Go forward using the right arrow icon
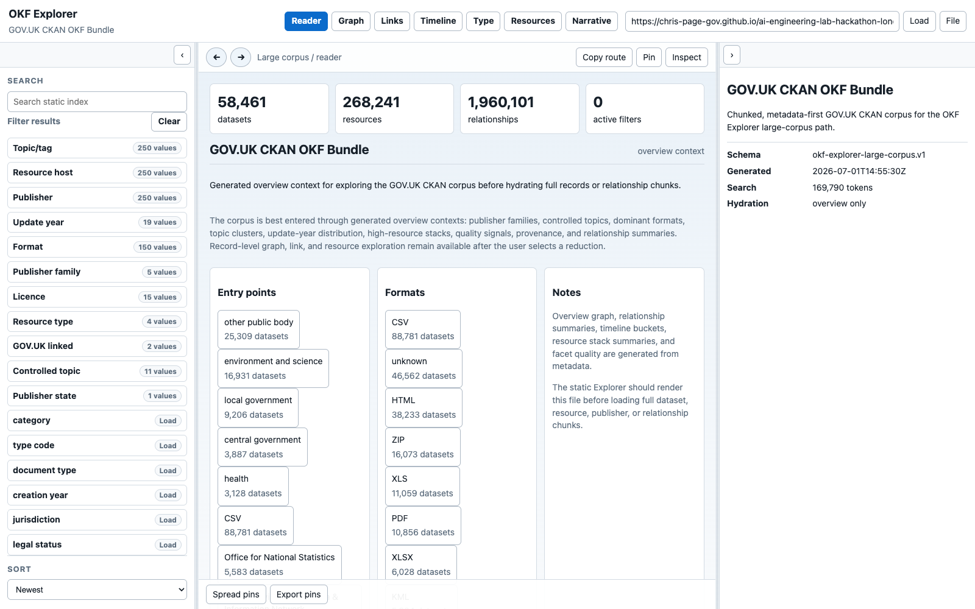Screen dimensions: 975x609 241,57
